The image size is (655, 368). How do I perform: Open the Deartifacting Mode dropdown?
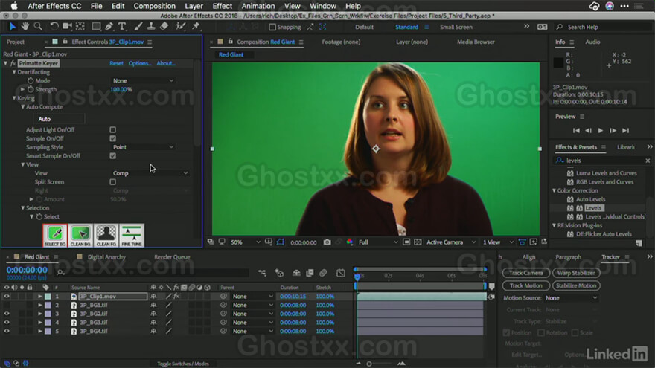143,80
